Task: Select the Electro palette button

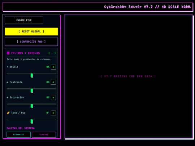Action: pos(44,134)
